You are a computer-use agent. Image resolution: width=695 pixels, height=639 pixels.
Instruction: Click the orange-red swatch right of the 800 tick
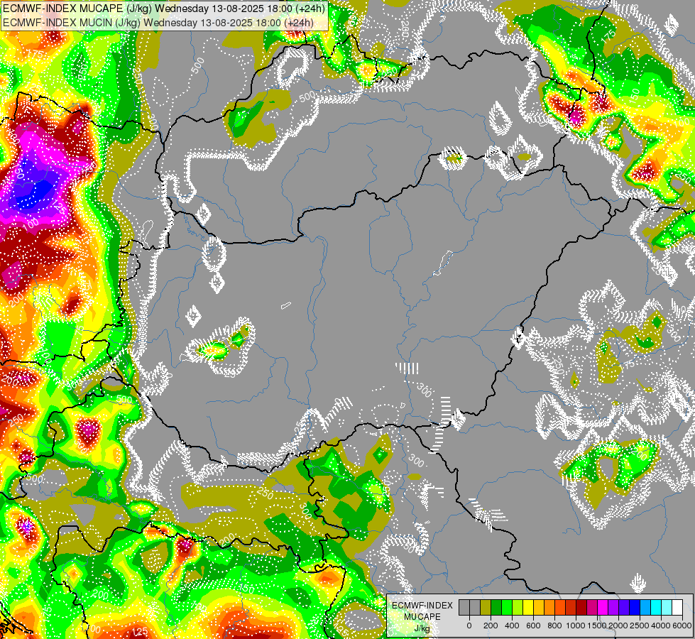click(560, 607)
